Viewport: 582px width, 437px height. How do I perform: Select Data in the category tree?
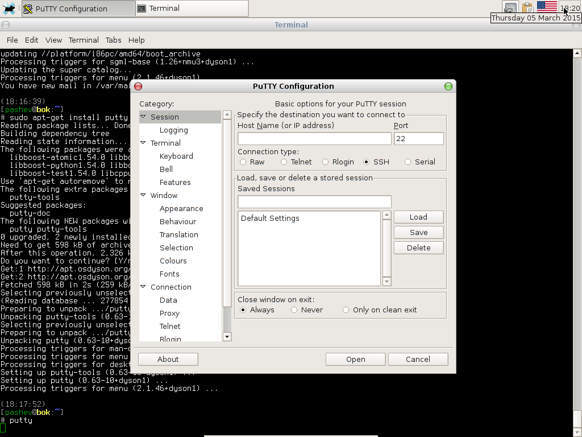click(168, 300)
